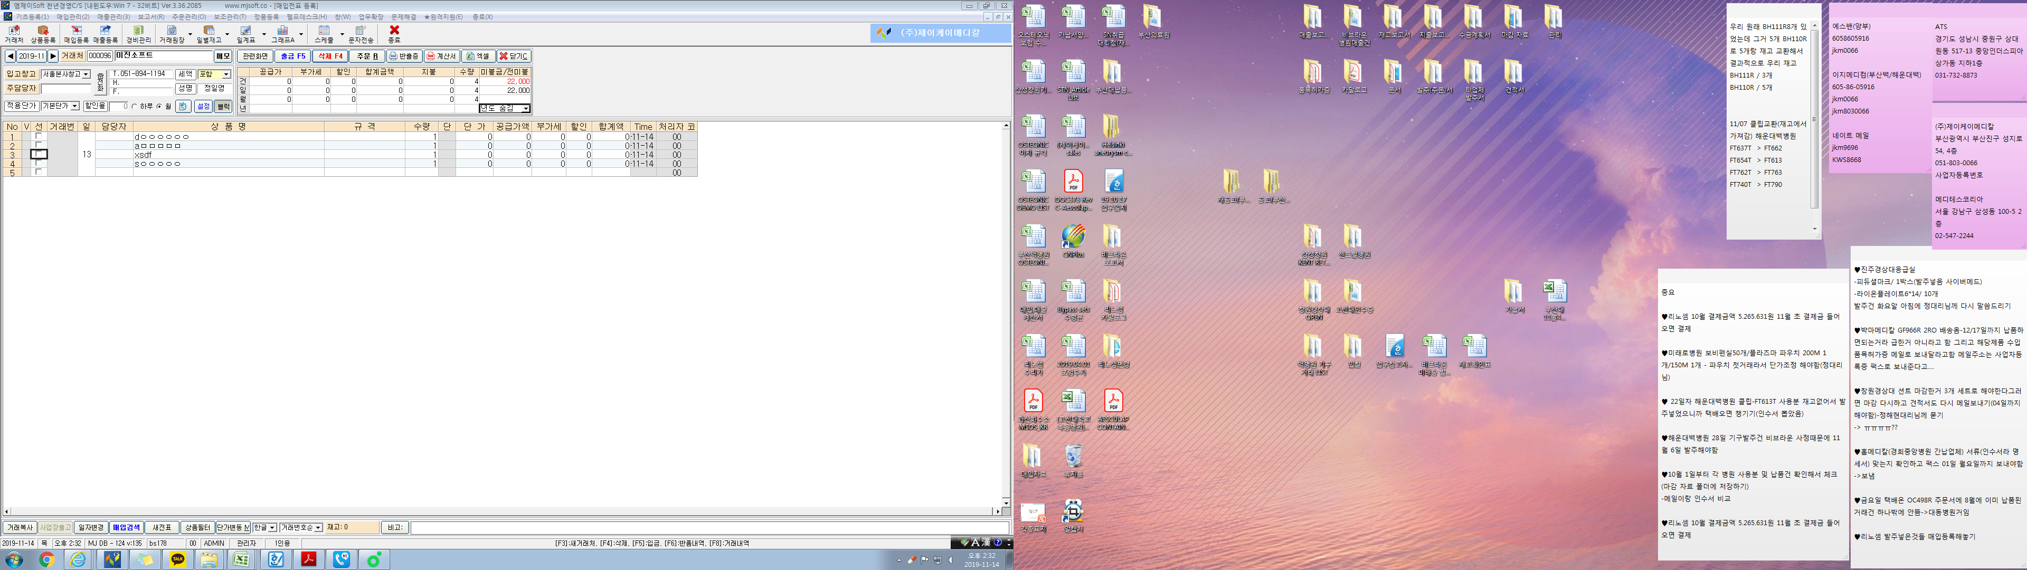The width and height of the screenshot is (2027, 570).
Task: Open the 기초등록(1) menu
Action: click(x=32, y=16)
